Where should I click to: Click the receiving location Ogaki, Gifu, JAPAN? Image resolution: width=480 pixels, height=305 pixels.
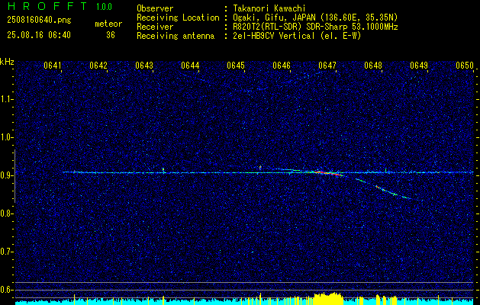[275, 18]
